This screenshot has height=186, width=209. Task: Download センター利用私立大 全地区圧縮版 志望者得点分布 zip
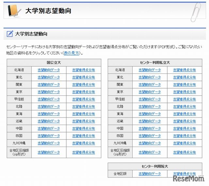coord(185,153)
